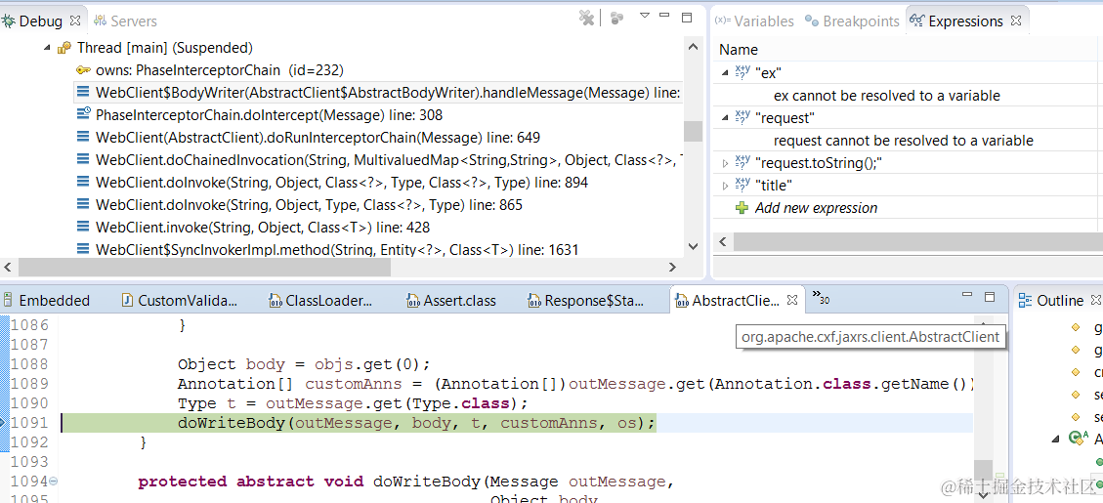
Task: Click the Remove All Terminated Launches icon
Action: pos(587,18)
